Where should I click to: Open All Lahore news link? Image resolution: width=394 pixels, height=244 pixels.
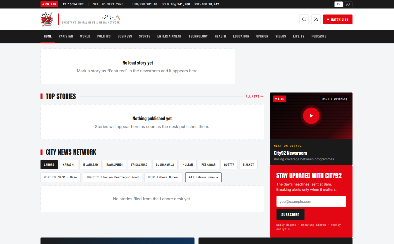(x=203, y=177)
